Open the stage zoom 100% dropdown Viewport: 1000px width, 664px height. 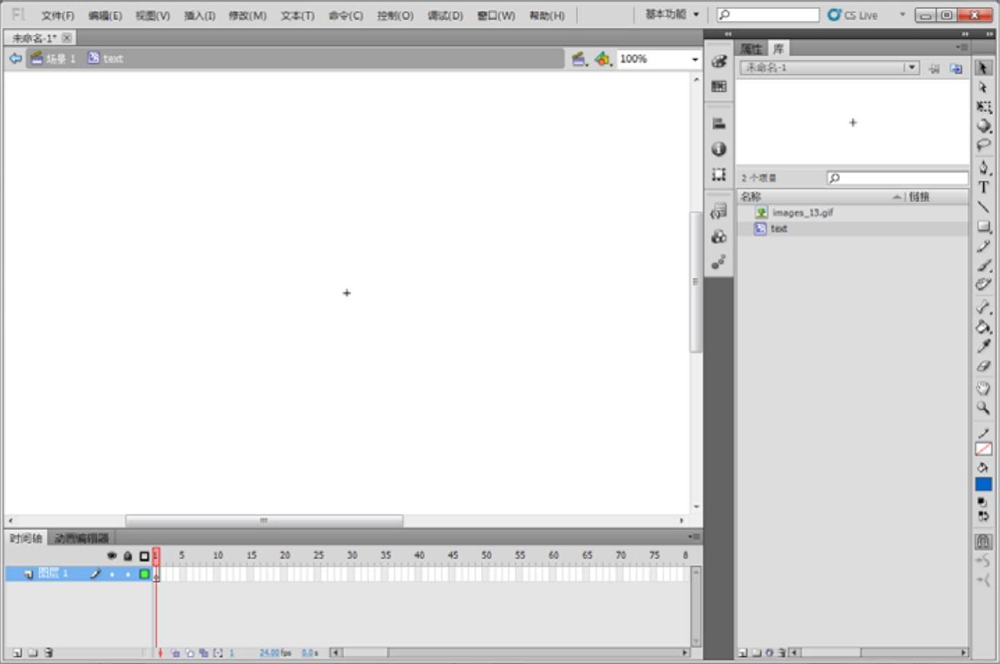tap(694, 59)
